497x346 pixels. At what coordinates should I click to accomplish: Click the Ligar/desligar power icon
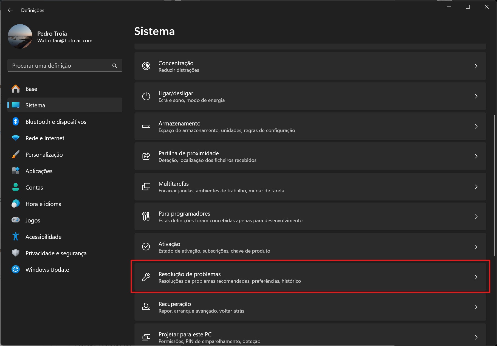point(146,96)
